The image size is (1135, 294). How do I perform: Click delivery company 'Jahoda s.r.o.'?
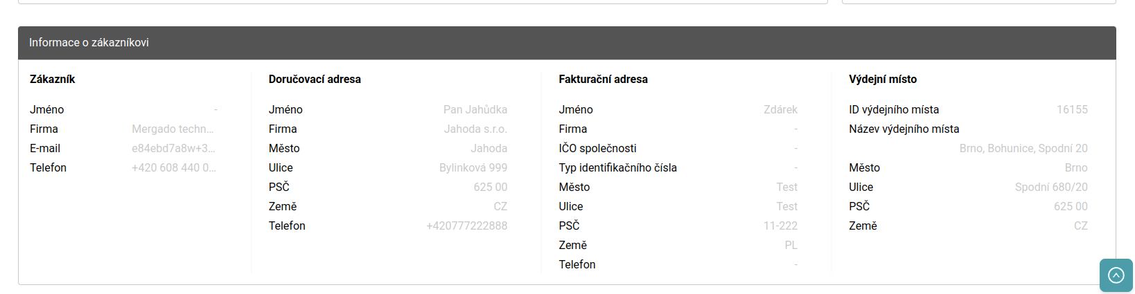pyautogui.click(x=475, y=129)
